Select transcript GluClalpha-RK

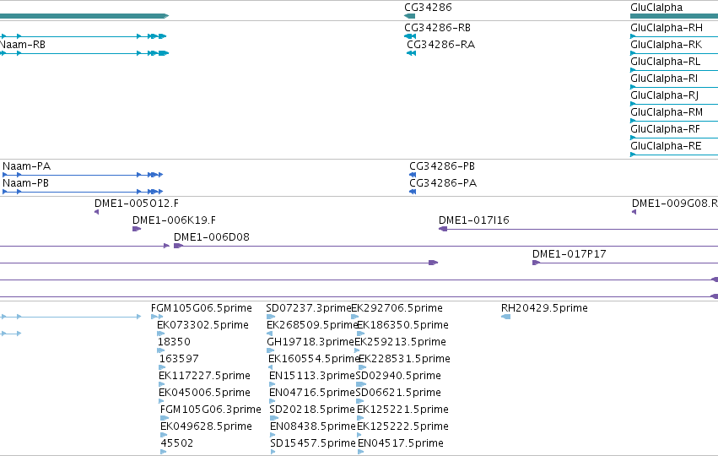pos(666,45)
